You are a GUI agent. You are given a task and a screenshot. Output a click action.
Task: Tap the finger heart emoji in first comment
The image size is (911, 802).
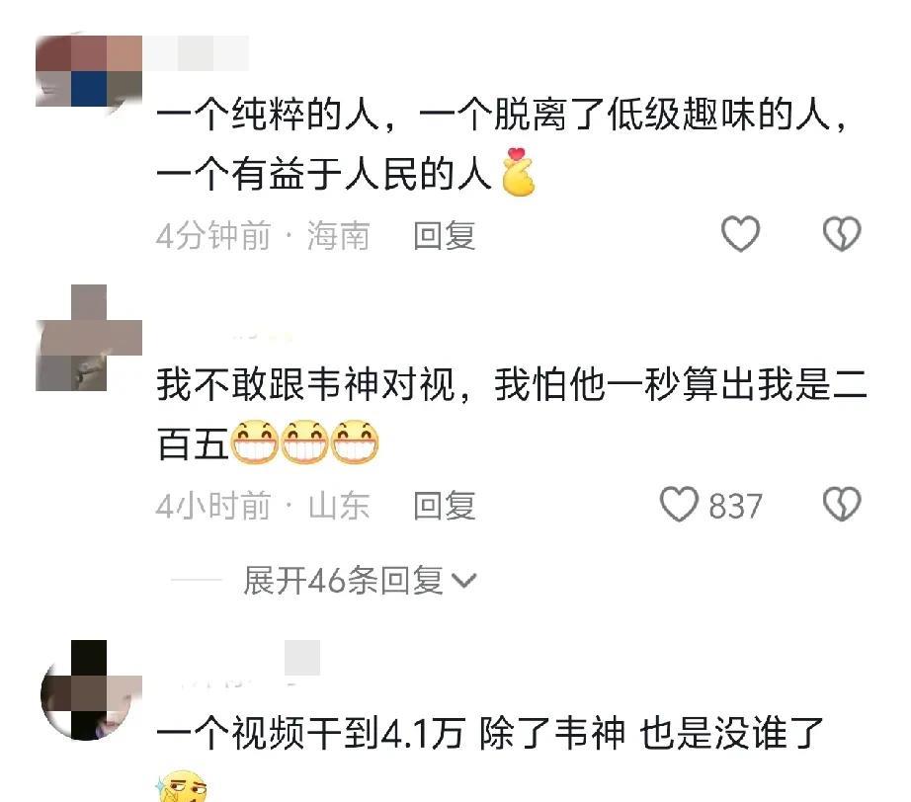(519, 172)
